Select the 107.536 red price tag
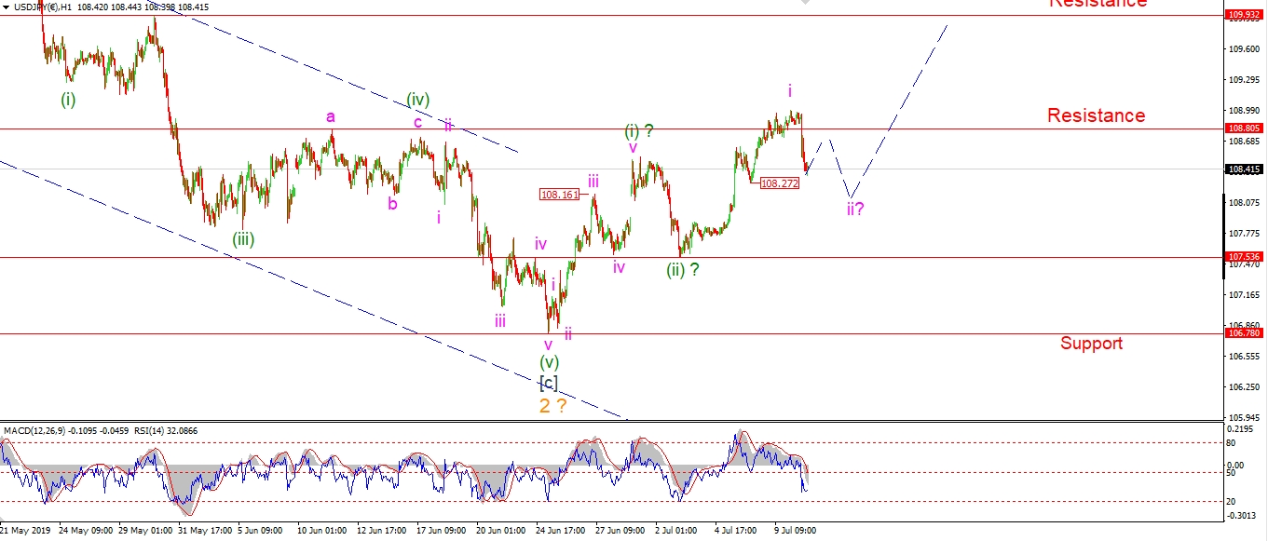The height and width of the screenshot is (541, 1268). click(x=1244, y=257)
